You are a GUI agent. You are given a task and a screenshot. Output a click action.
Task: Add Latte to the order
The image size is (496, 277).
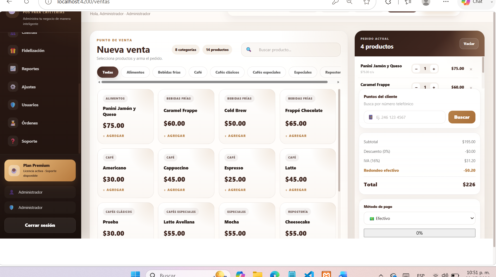(x=296, y=190)
